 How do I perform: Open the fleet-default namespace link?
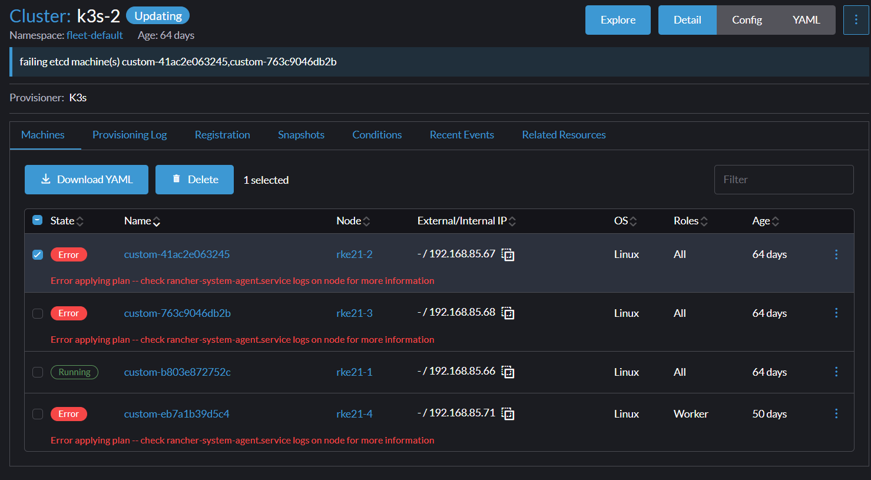point(95,35)
